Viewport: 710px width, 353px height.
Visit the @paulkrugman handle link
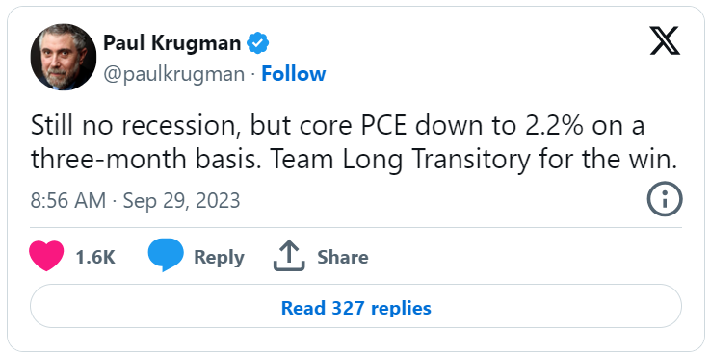click(173, 74)
